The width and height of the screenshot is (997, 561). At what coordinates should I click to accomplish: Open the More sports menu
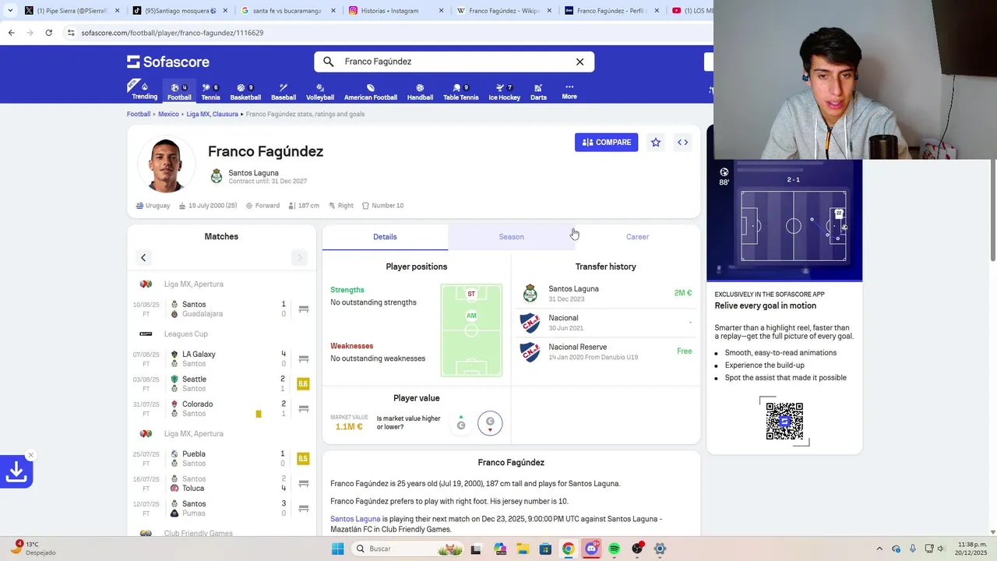tap(569, 91)
